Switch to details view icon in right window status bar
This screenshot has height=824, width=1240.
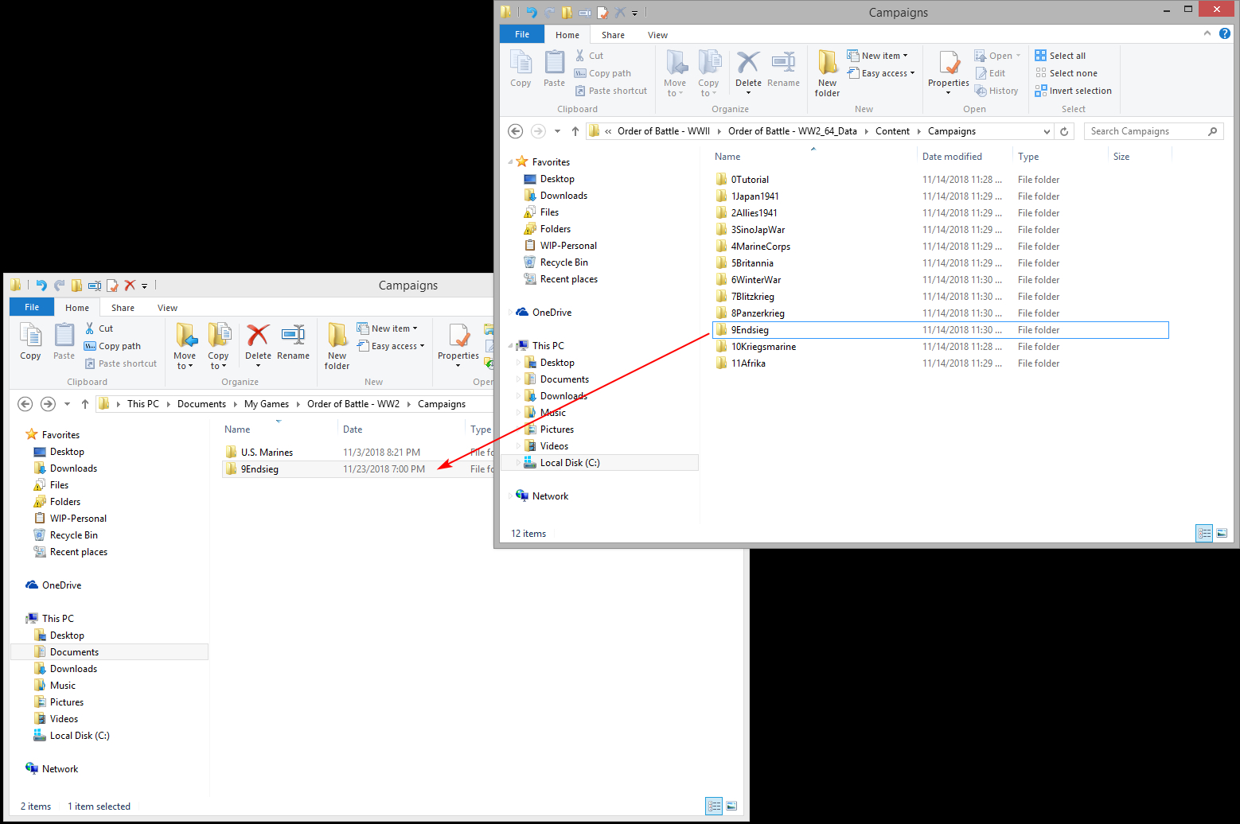pyautogui.click(x=1204, y=534)
